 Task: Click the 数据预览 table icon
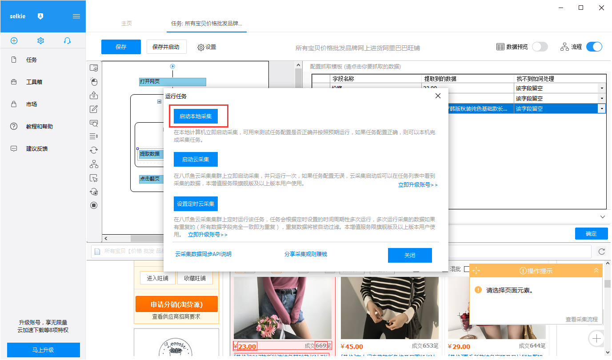[500, 47]
